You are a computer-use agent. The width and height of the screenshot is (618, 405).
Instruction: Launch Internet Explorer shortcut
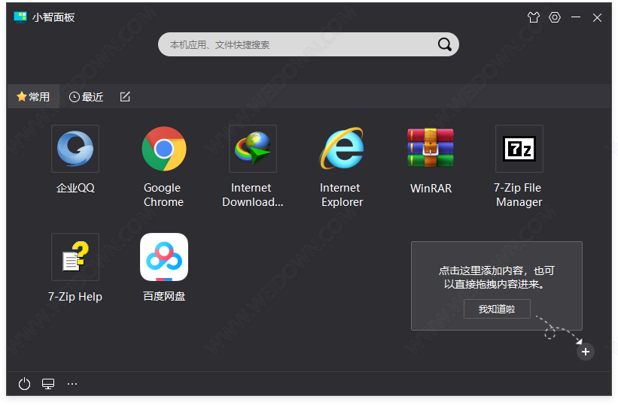tap(341, 149)
